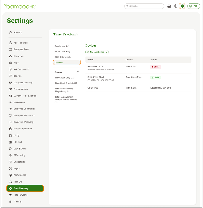Click the Apps cloud icon
Image resolution: width=203 pixels, height=208 pixels.
[11, 63]
